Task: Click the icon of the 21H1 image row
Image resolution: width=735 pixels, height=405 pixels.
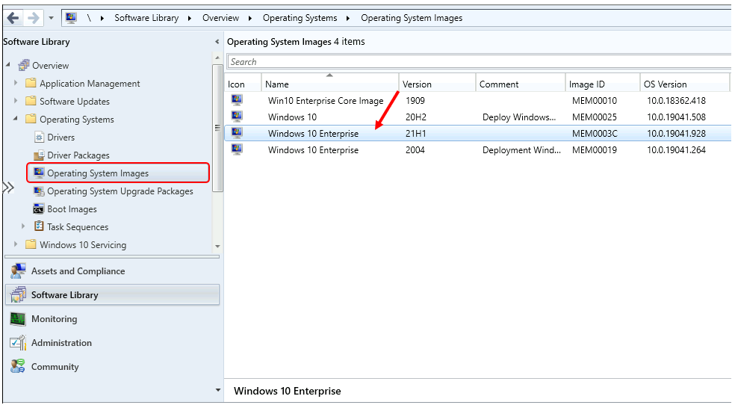Action: 237,133
